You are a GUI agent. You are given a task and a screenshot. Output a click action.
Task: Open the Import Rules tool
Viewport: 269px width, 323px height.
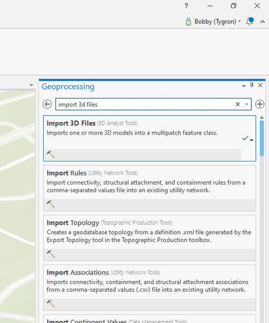pyautogui.click(x=149, y=188)
